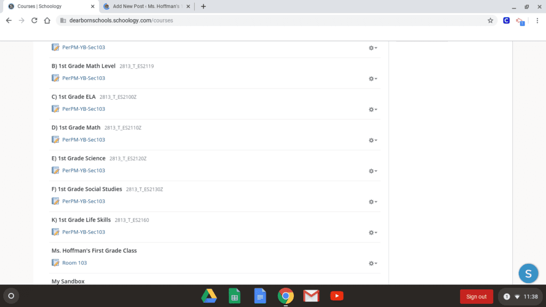Screen dimensions: 546x307
Task: Launch YouTube from shelf
Action: pyautogui.click(x=337, y=296)
